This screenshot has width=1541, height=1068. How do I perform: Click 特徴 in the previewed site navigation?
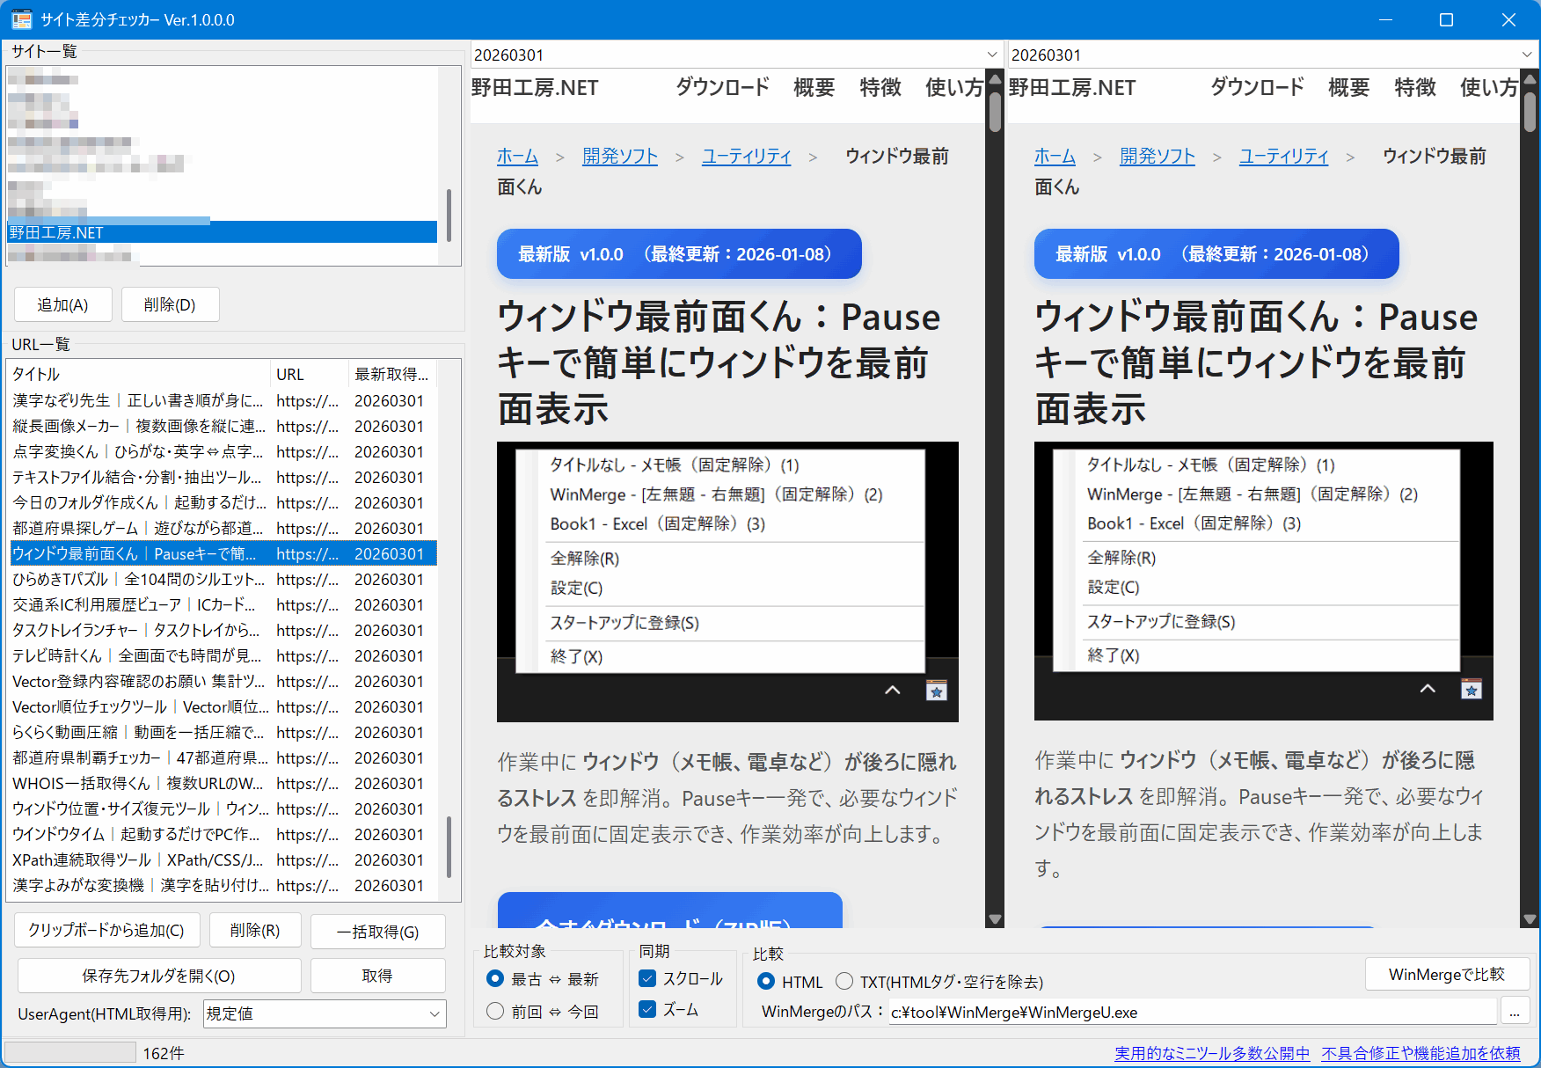(x=880, y=87)
